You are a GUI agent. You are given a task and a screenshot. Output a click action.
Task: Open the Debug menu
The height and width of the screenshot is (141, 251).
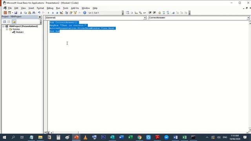[x=50, y=8]
